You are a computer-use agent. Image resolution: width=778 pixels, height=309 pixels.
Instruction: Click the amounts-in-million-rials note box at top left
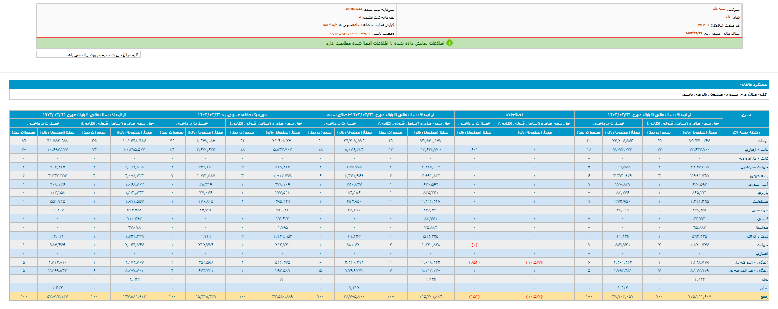point(88,55)
